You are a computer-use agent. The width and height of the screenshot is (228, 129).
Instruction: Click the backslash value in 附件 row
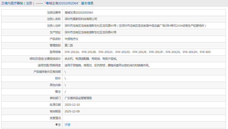point(65,79)
